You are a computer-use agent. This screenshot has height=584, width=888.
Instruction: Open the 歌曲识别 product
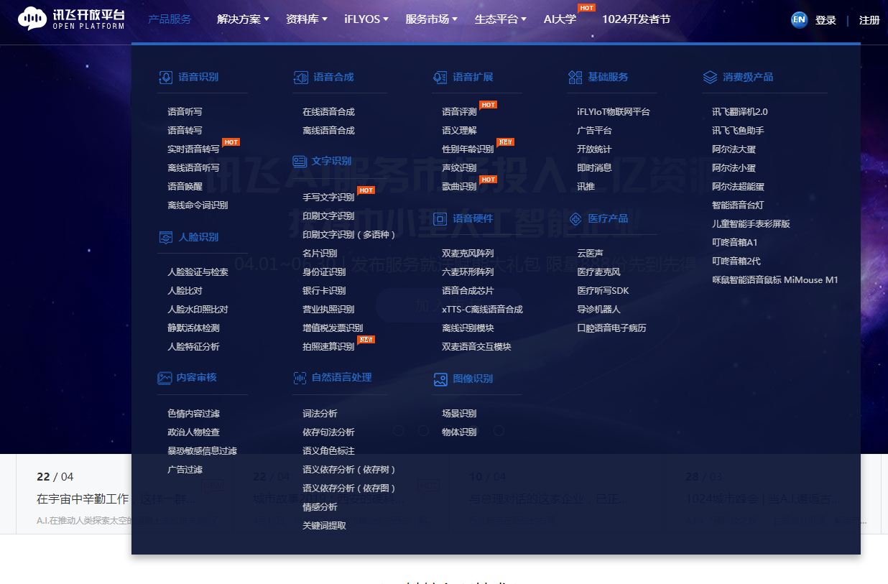459,187
